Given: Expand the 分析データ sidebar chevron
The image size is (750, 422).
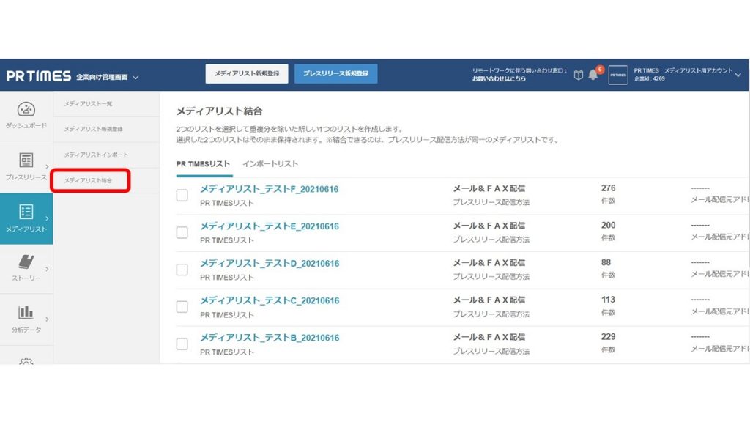Looking at the screenshot, I should tap(47, 319).
